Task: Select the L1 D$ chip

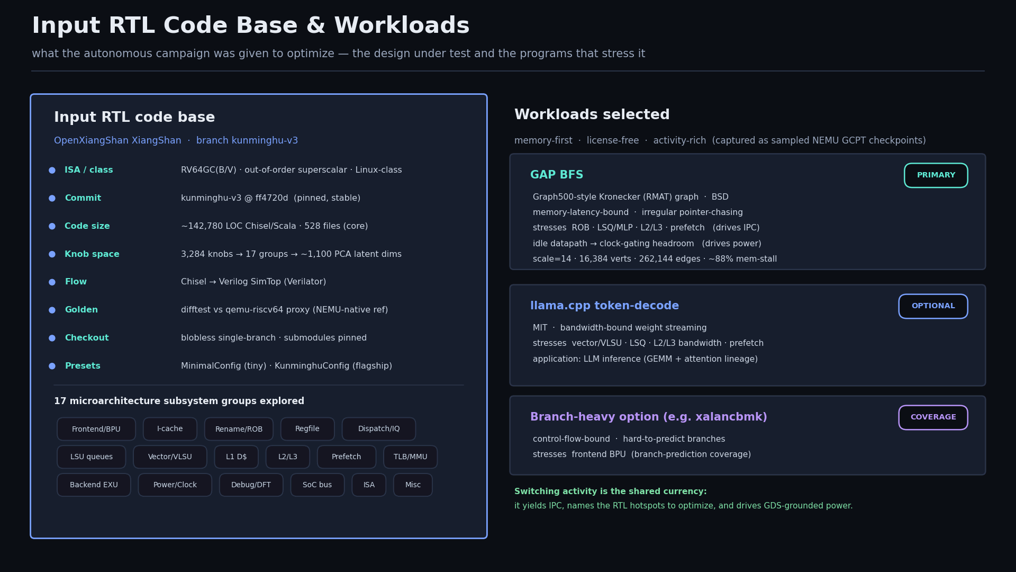Action: [237, 457]
